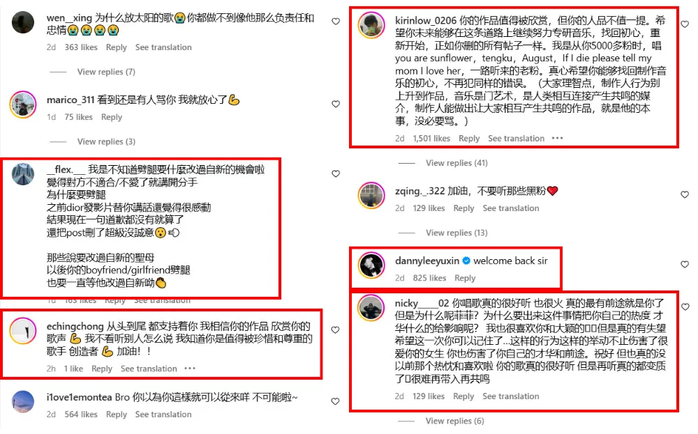Like zqing._322's comment heart icon
The height and width of the screenshot is (434, 698).
pyautogui.click(x=685, y=194)
